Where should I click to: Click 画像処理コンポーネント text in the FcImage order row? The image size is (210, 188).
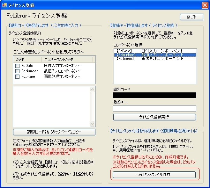62,76
